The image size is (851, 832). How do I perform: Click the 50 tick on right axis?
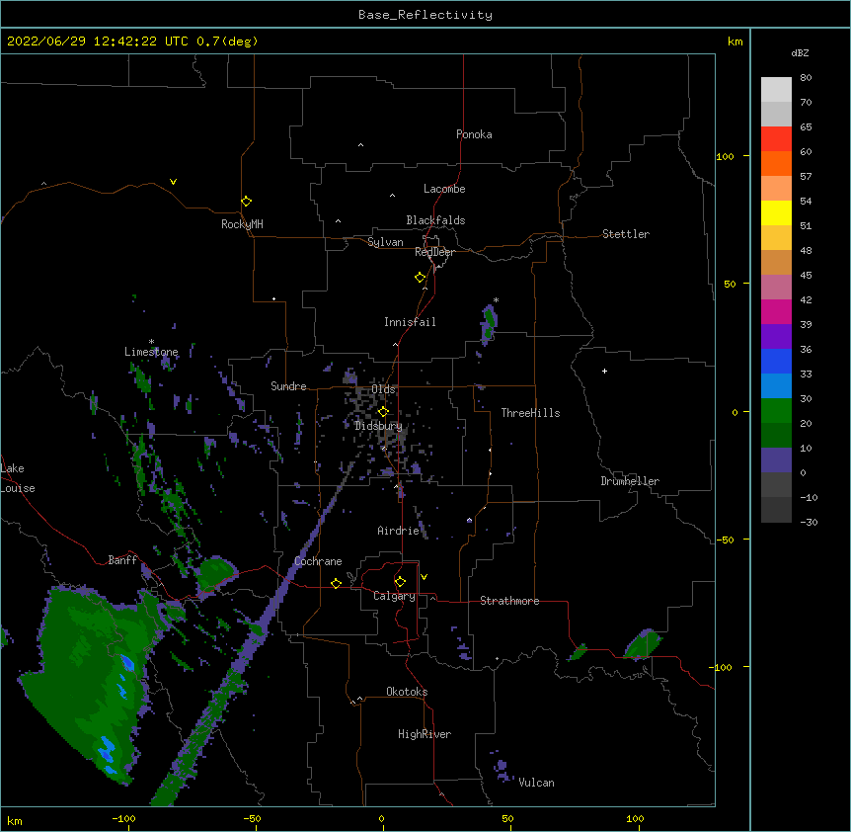coord(730,284)
